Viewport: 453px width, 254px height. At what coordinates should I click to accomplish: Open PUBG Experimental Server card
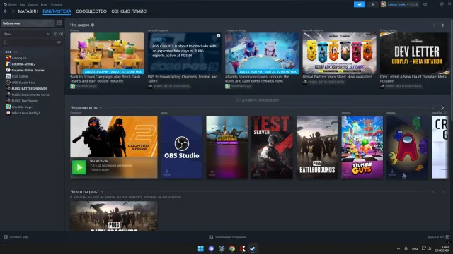point(226,147)
